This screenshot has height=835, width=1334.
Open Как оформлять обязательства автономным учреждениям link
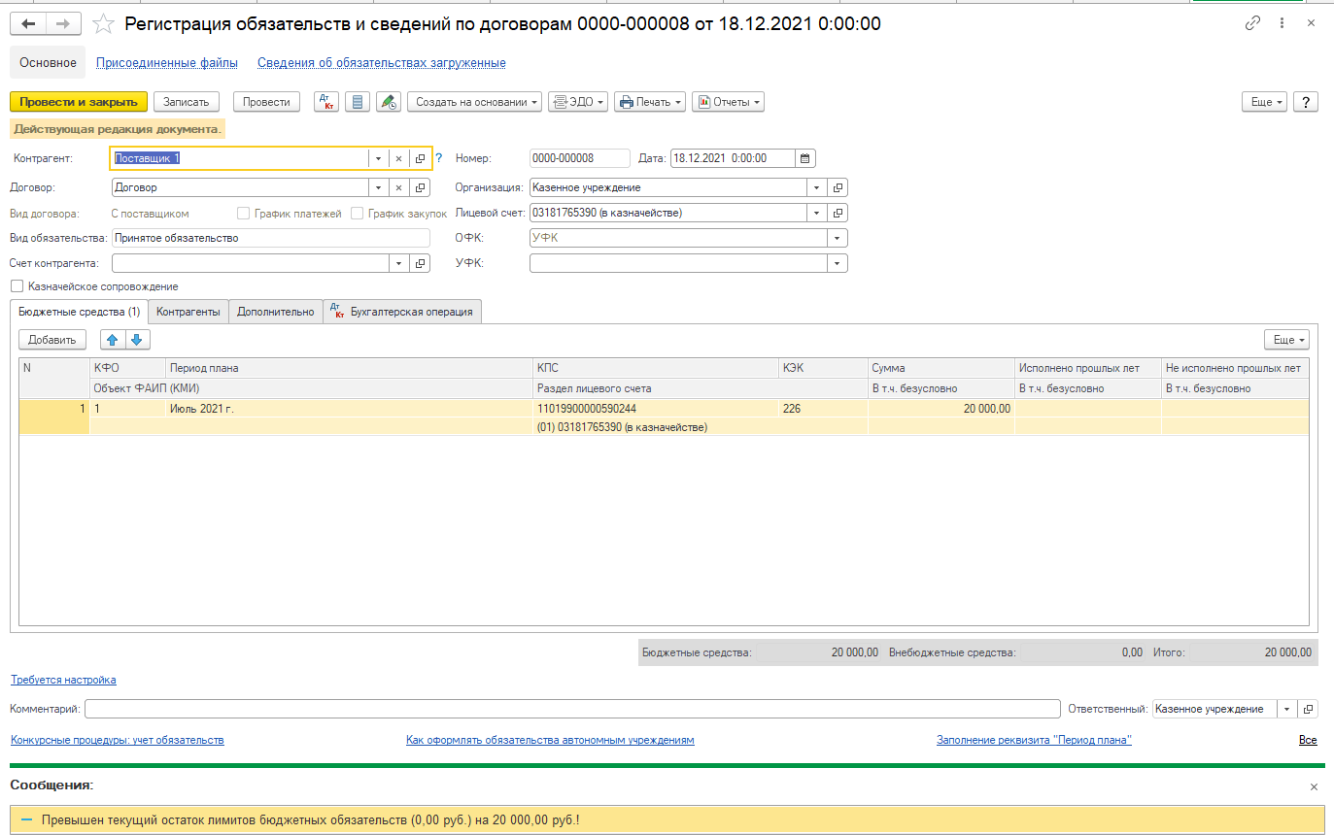pos(550,740)
